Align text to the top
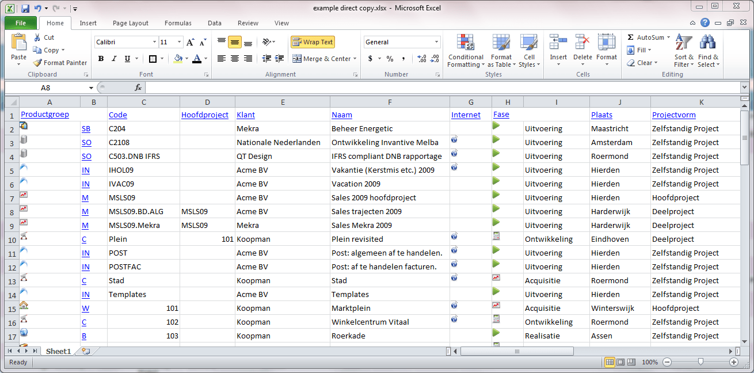This screenshot has width=754, height=373. [222, 42]
